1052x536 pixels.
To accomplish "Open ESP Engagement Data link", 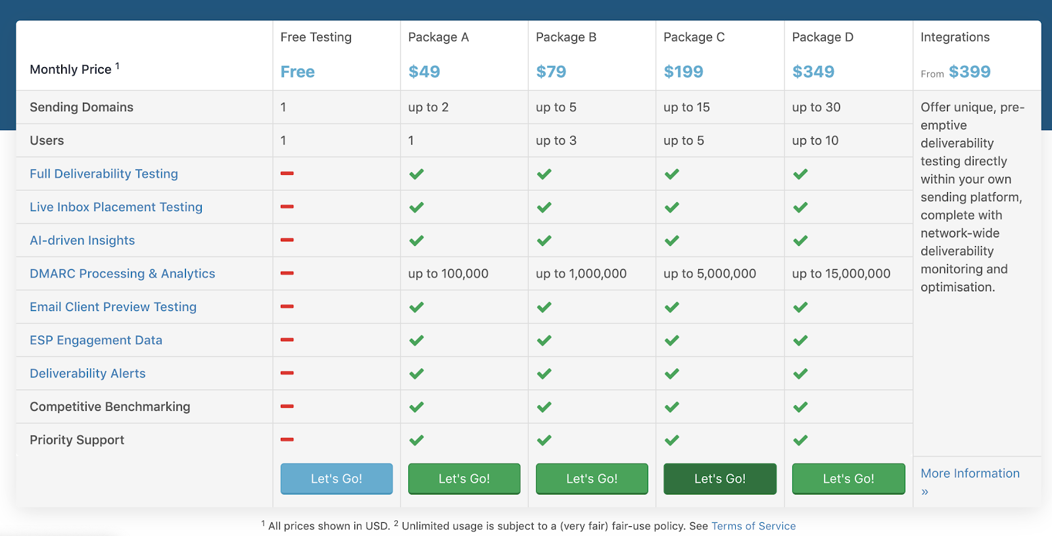I will [x=96, y=340].
